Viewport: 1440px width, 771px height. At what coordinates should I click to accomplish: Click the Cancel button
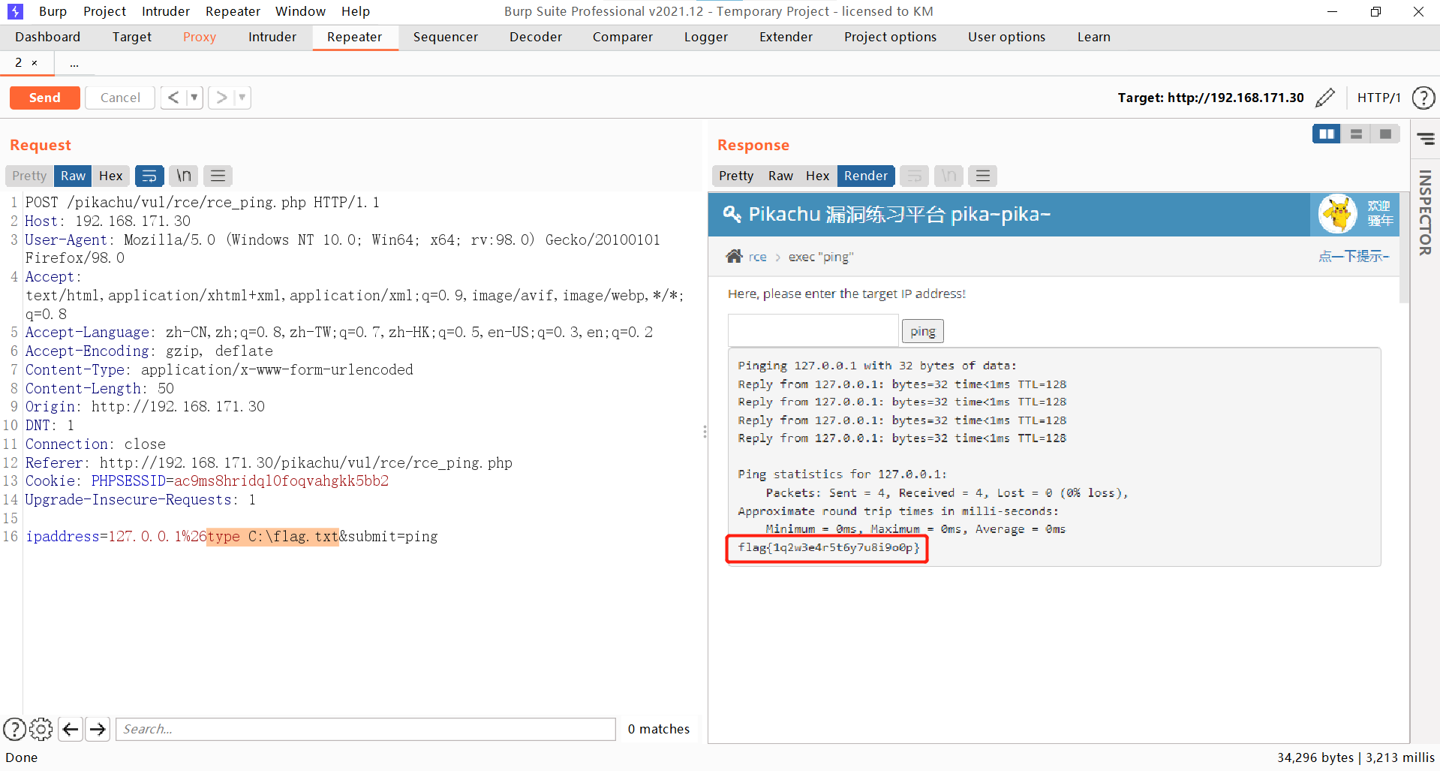[120, 98]
